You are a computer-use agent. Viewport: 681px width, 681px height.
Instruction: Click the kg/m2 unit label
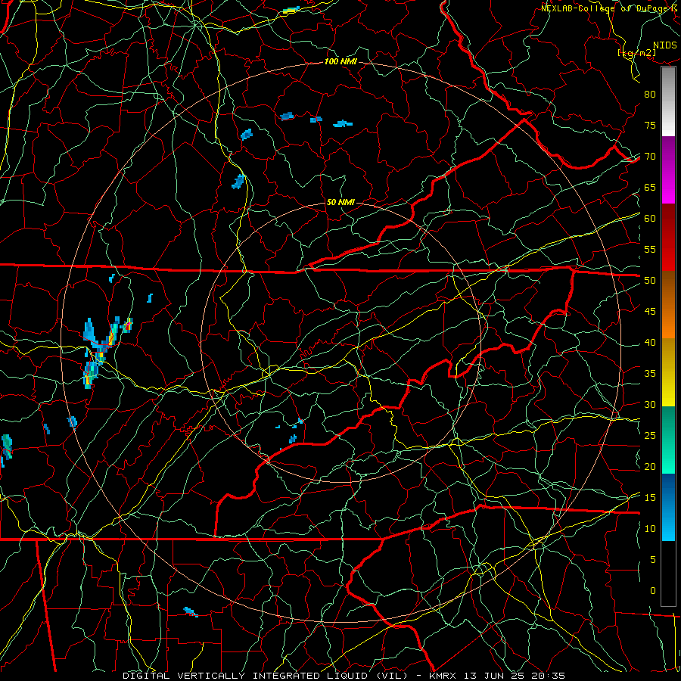tap(636, 53)
